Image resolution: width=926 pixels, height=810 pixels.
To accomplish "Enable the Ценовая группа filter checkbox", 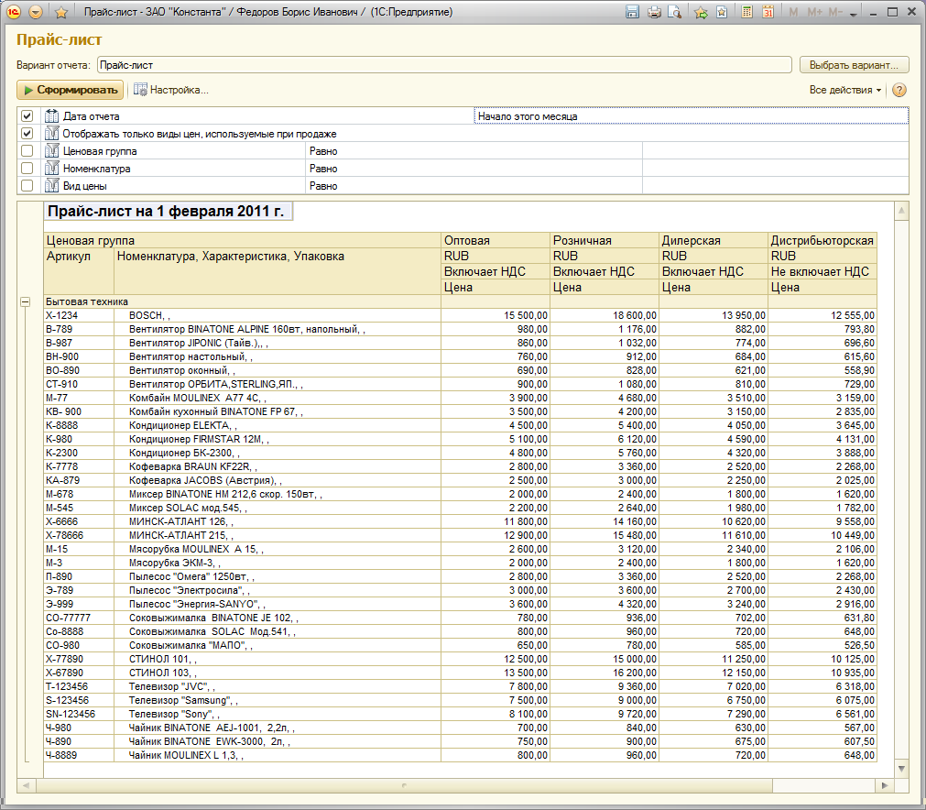I will coord(27,150).
